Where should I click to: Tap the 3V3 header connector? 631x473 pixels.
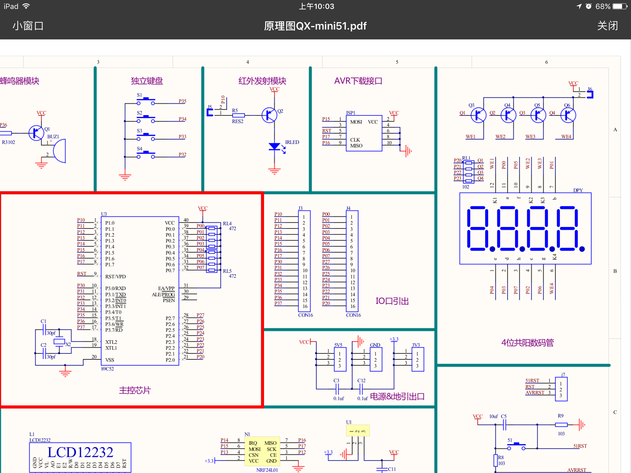coord(417,359)
